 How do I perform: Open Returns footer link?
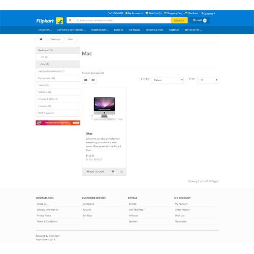coord(87,210)
